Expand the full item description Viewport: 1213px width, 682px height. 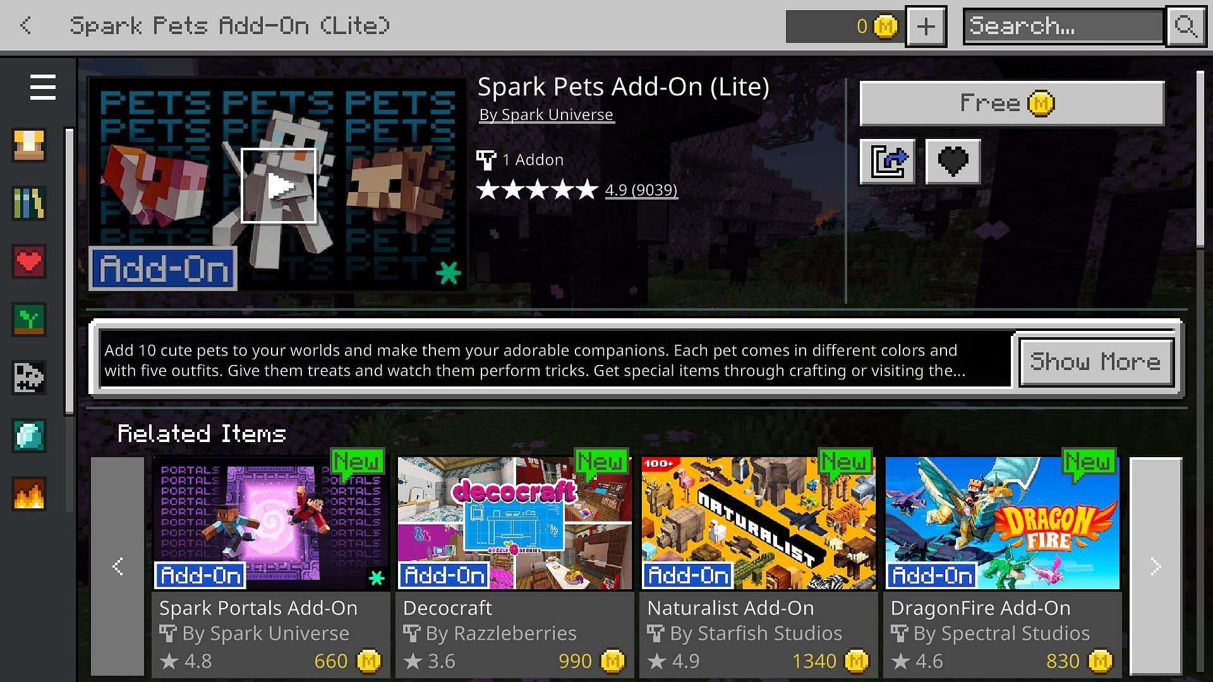pyautogui.click(x=1094, y=360)
